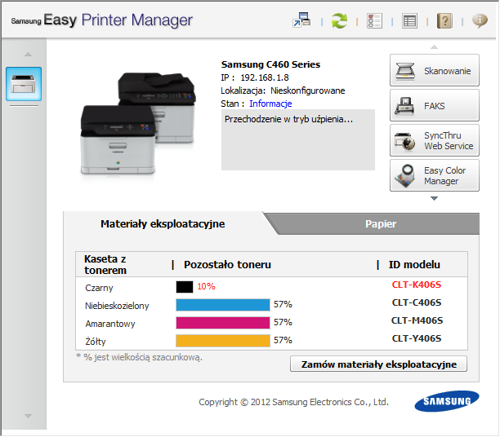The width and height of the screenshot is (500, 437).
Task: Click the CLT-Y406S model ID
Action: click(417, 338)
